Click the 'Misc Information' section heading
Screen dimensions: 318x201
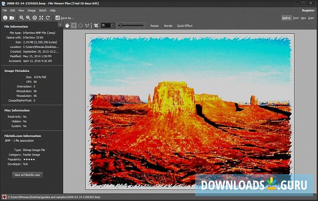[x=17, y=111]
